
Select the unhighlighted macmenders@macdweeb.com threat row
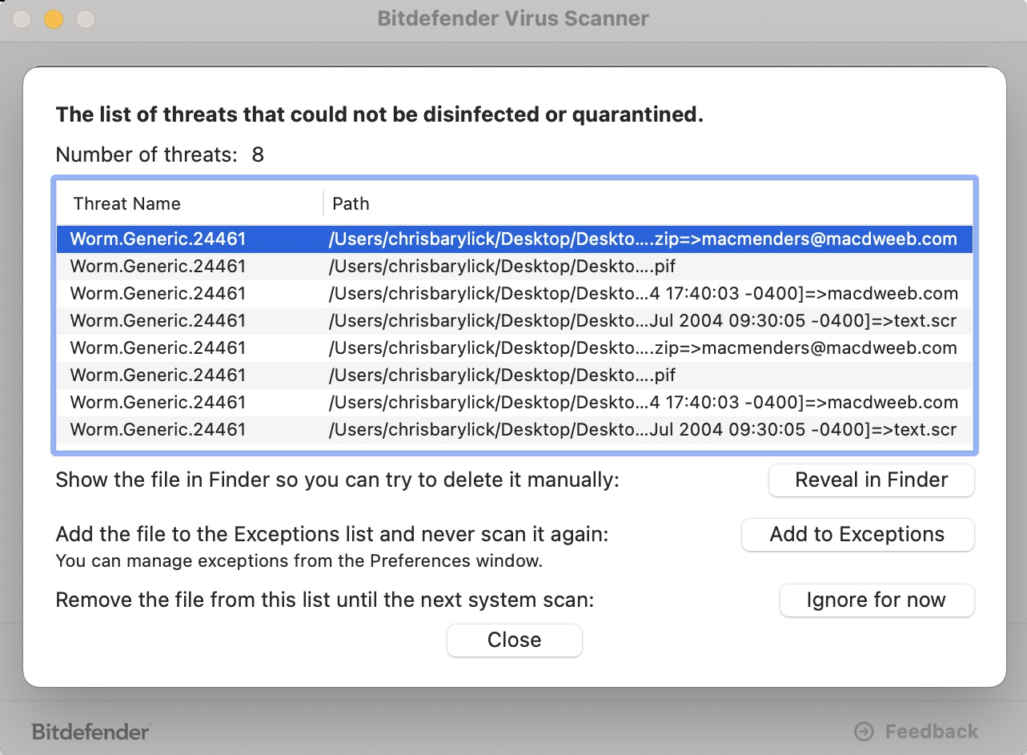pyautogui.click(x=513, y=347)
